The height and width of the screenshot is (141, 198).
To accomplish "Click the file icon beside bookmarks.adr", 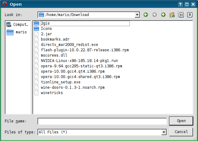I will pyautogui.click(x=36, y=39).
